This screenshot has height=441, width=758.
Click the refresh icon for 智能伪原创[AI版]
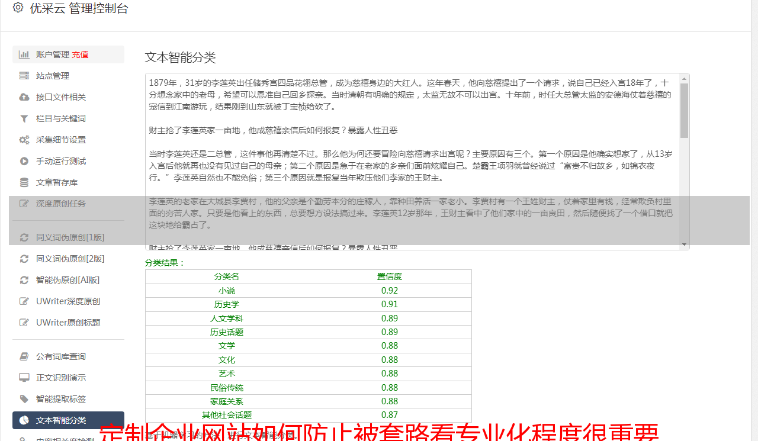click(24, 280)
